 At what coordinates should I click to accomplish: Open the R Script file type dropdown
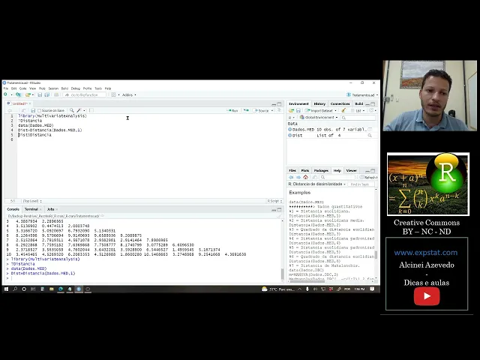(274, 201)
